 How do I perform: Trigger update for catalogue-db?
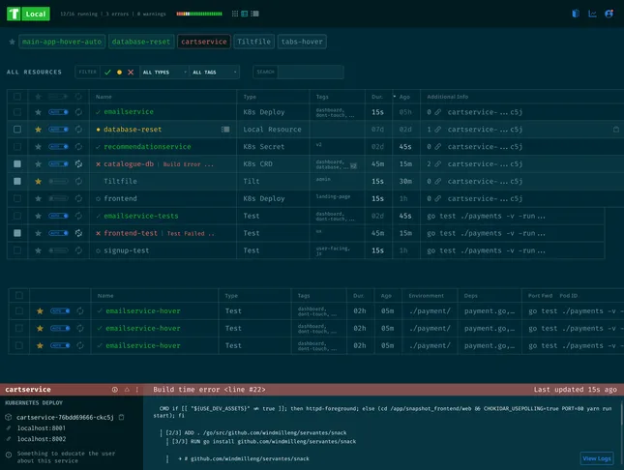coord(78,164)
